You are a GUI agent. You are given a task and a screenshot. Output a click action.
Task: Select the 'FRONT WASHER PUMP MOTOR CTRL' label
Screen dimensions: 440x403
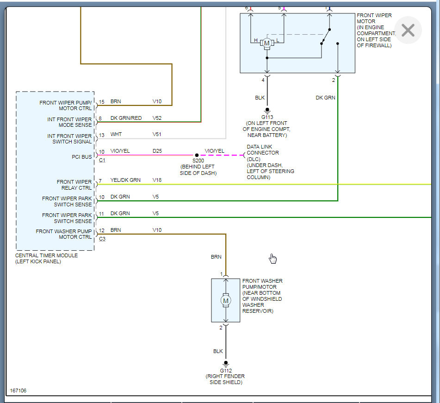coord(64,234)
